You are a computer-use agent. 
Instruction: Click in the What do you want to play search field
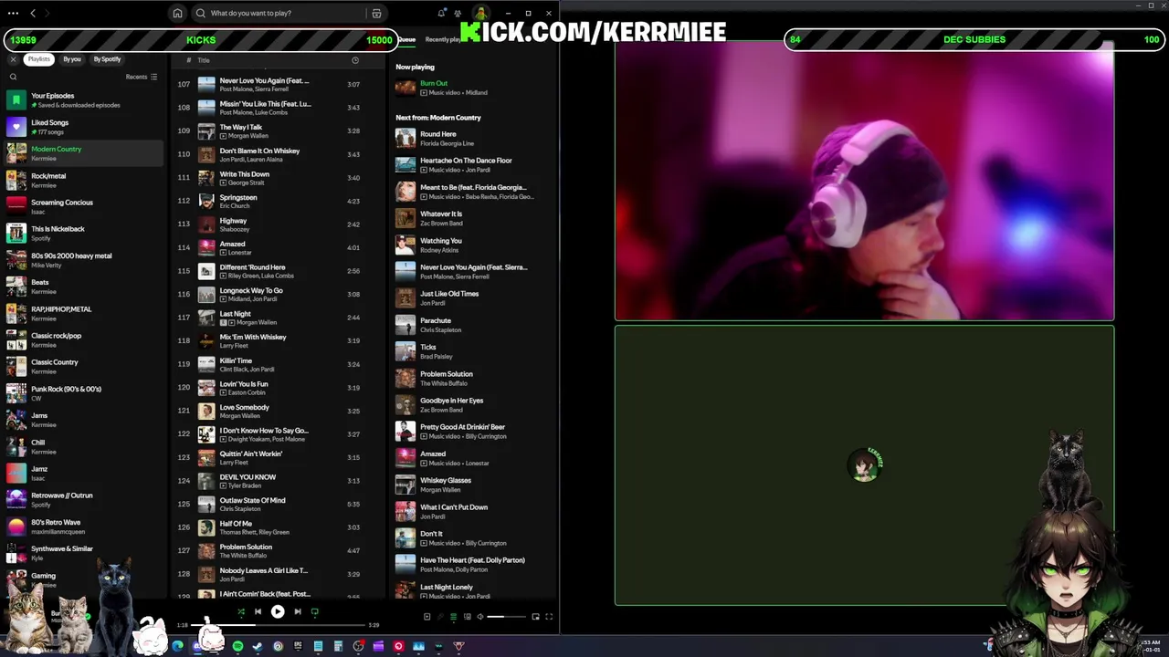[285, 14]
